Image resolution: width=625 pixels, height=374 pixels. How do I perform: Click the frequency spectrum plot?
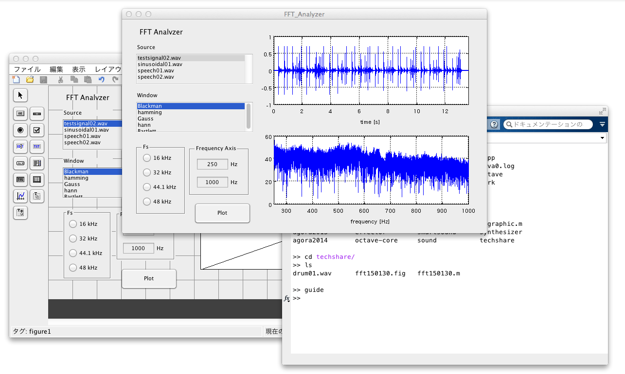(x=371, y=170)
